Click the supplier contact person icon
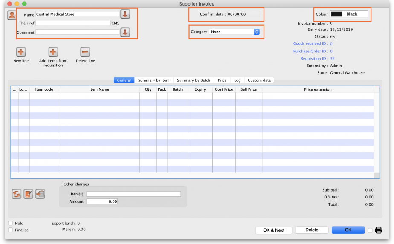 pos(12,15)
